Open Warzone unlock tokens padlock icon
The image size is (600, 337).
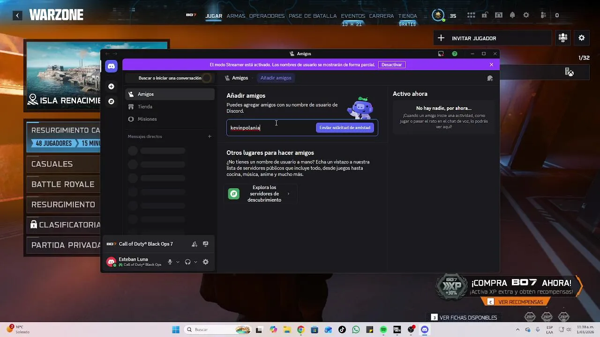(x=485, y=15)
